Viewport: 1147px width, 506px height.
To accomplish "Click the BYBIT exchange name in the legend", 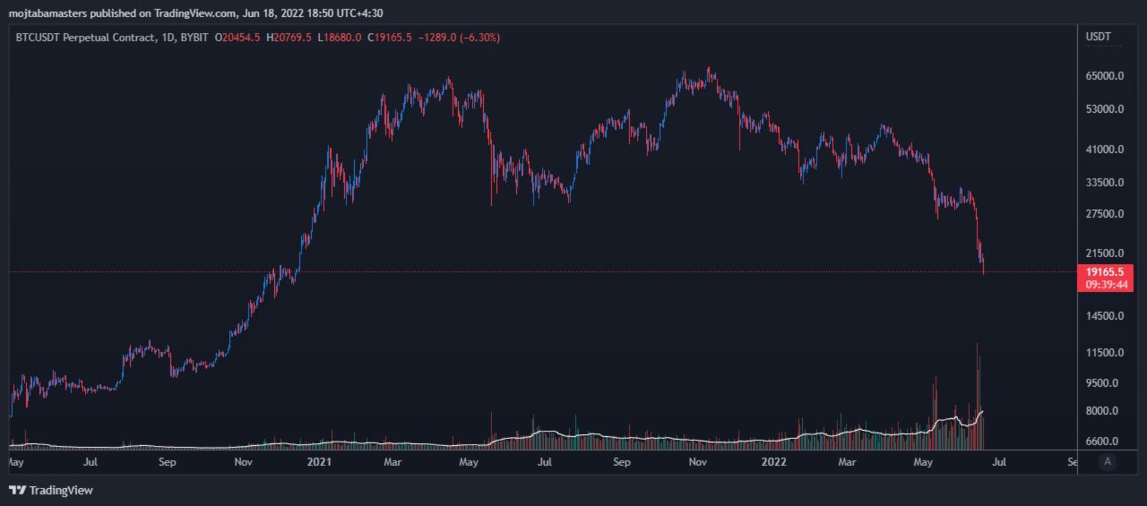I will [x=194, y=38].
